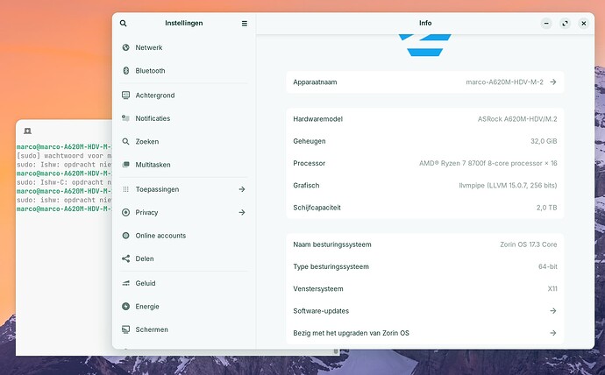Click the Geluid sound icon

coord(125,283)
